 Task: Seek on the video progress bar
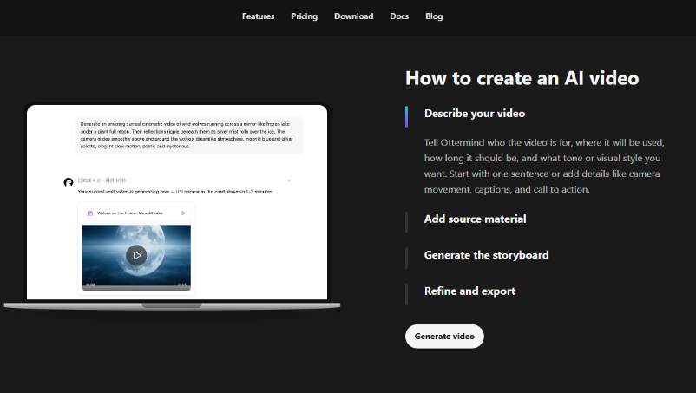pos(136,287)
